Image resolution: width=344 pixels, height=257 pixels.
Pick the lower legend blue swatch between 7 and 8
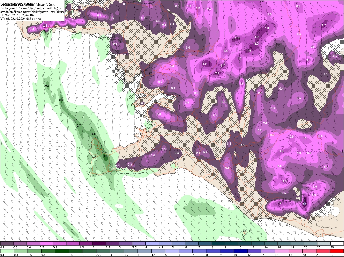199,251
